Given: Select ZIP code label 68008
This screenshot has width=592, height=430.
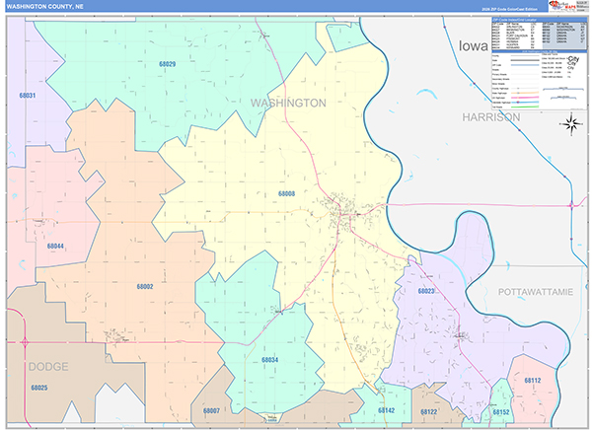Looking at the screenshot, I should [286, 193].
